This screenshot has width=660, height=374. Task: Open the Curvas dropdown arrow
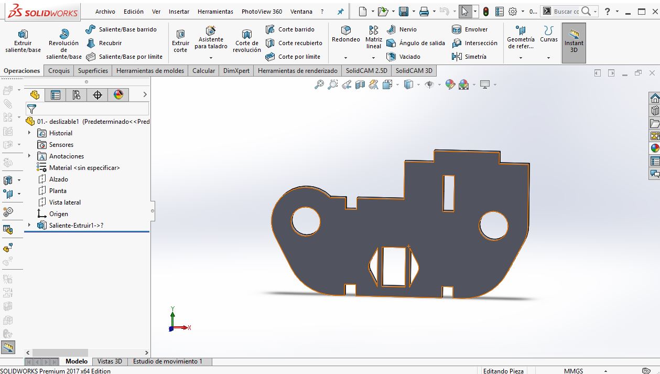point(549,58)
